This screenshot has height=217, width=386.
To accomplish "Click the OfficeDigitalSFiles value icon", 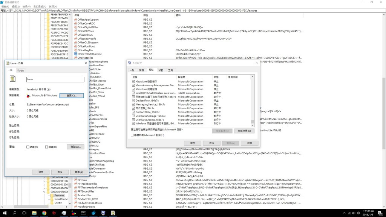I will 75,27.
